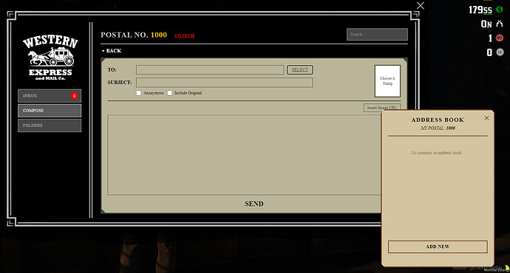The width and height of the screenshot is (510, 273).
Task: Open the Choose A Stamp box
Action: [x=387, y=81]
